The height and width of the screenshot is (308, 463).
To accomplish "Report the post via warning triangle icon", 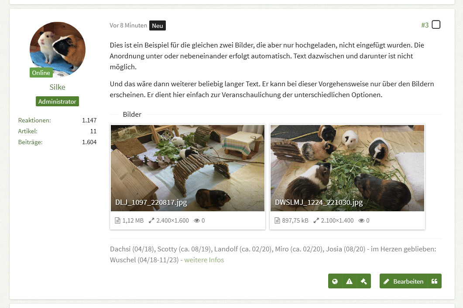I will click(x=349, y=281).
